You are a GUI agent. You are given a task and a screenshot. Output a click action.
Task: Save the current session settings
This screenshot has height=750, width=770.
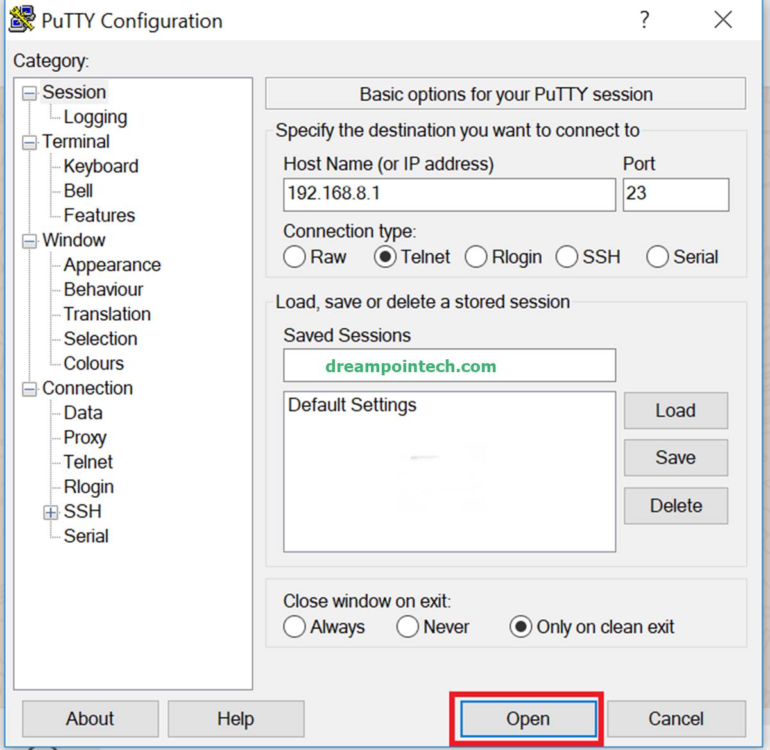(675, 457)
